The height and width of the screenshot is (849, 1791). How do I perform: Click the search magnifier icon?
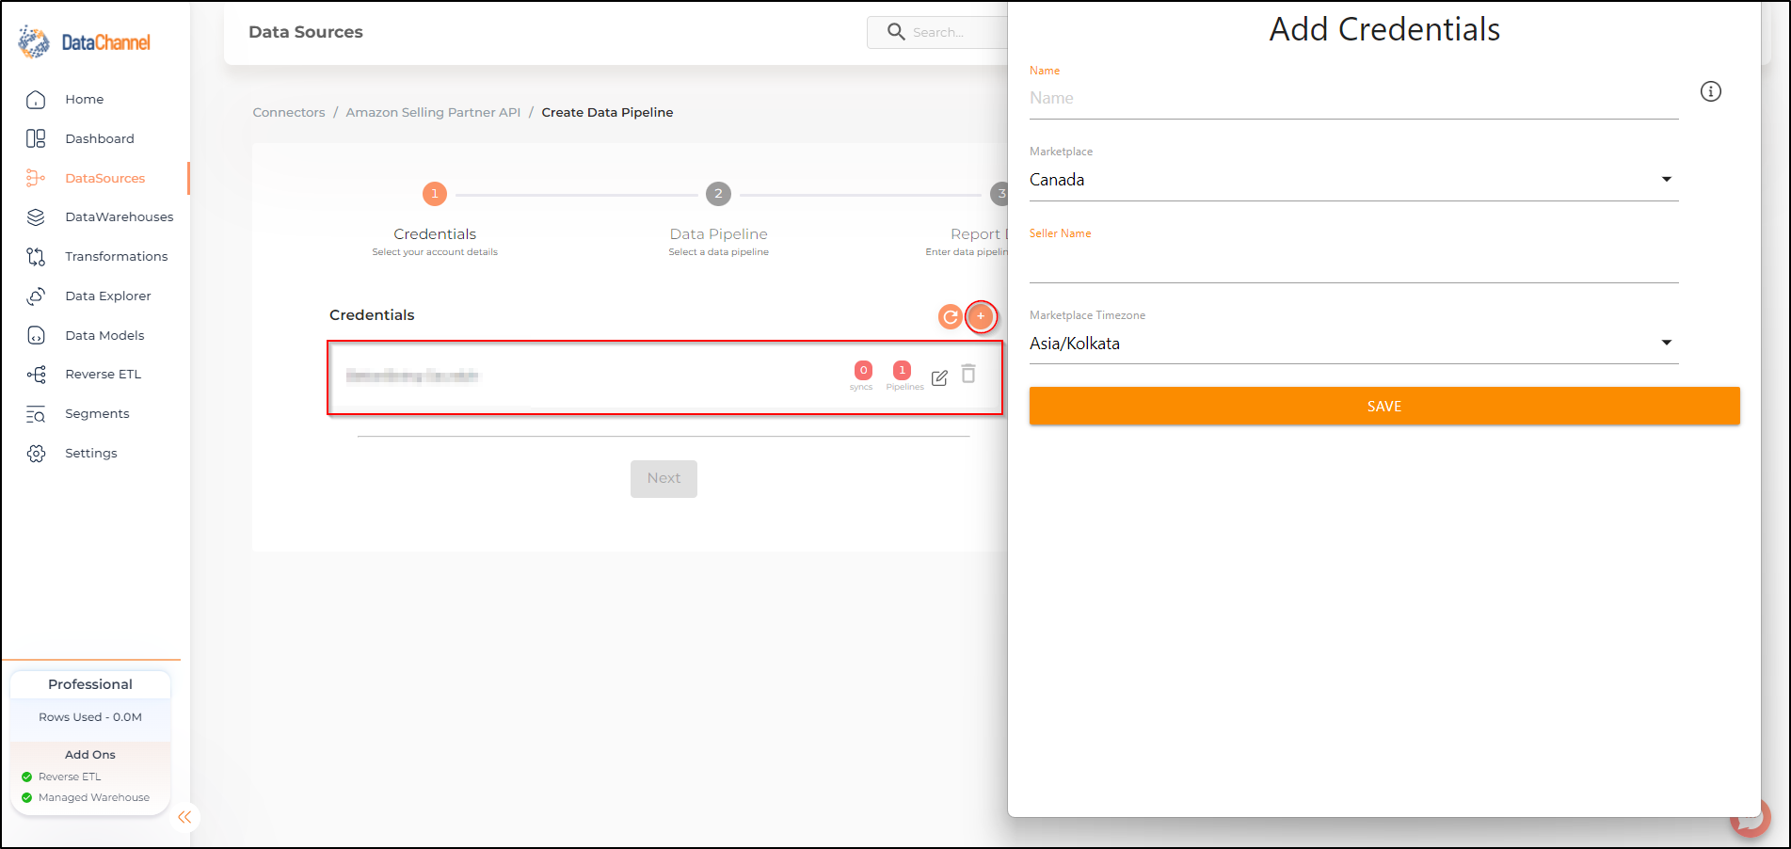click(x=896, y=32)
